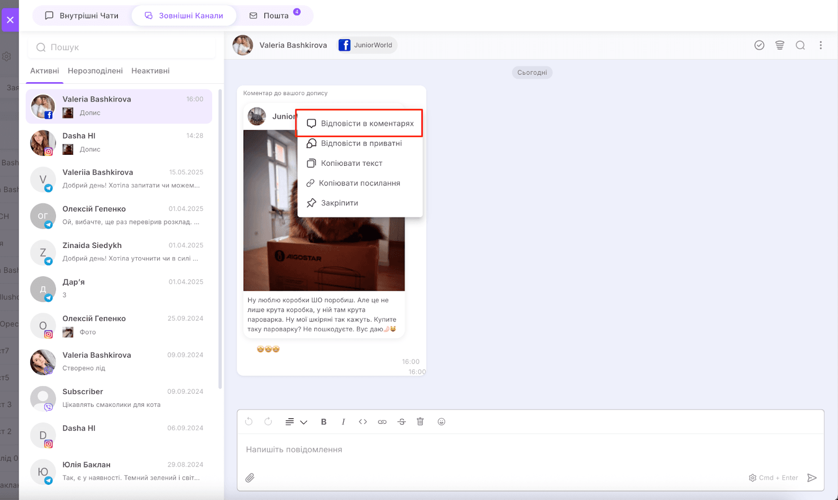The height and width of the screenshot is (500, 838).
Task: Click the insert link icon in editor
Action: [382, 422]
